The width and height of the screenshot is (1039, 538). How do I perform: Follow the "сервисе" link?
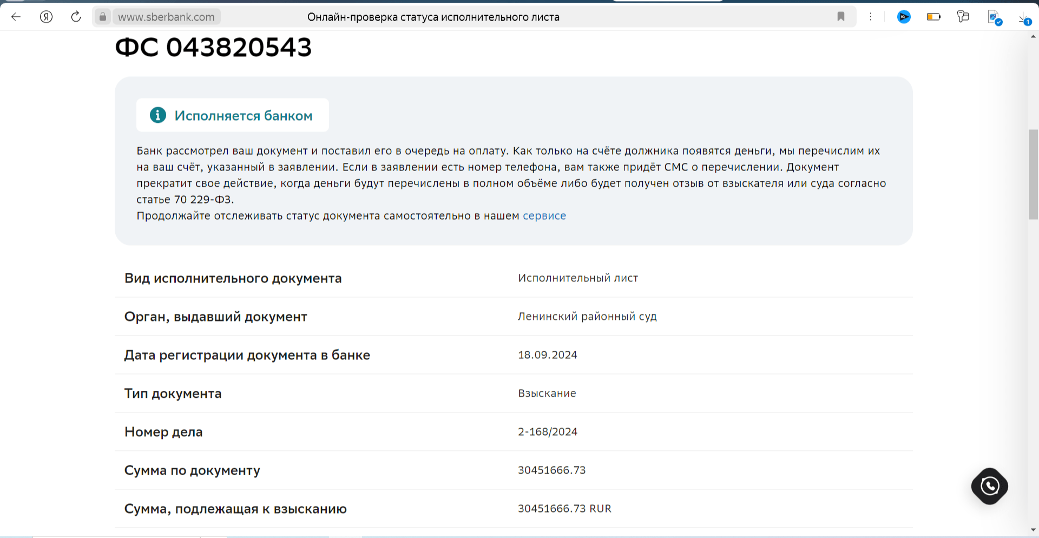544,216
